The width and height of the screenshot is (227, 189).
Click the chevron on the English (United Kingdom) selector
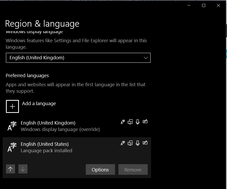coord(146,57)
